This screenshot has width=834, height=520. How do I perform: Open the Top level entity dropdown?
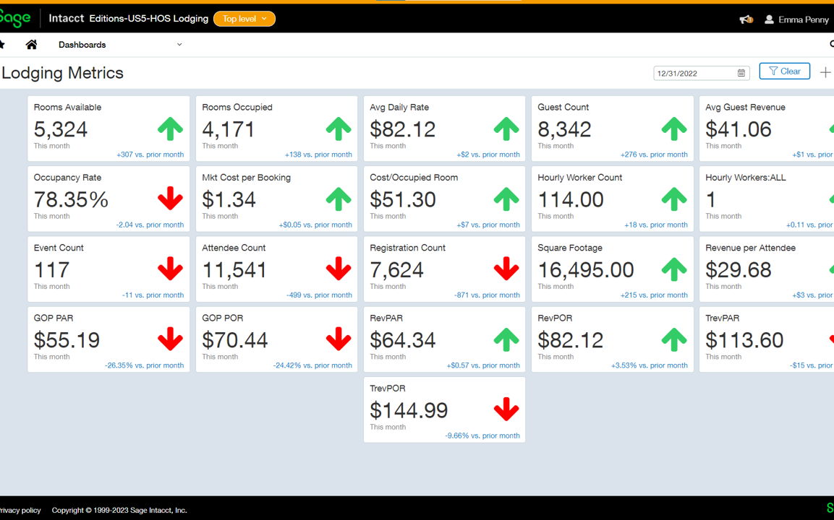[244, 19]
